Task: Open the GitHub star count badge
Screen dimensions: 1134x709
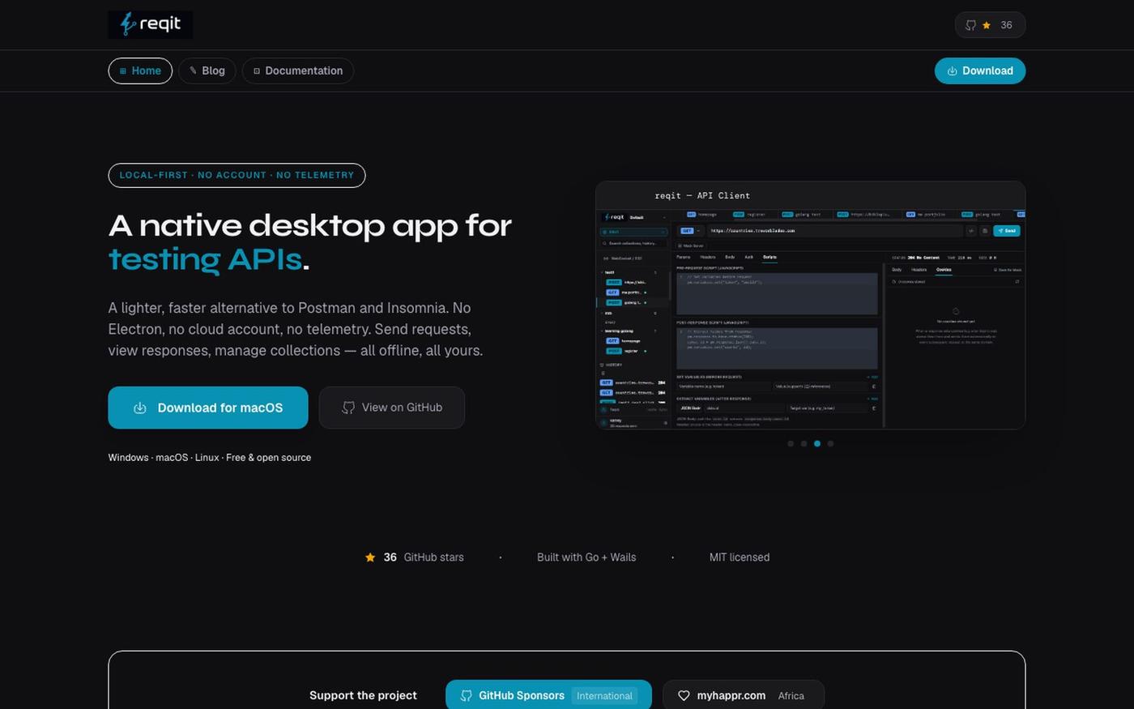Action: point(990,25)
